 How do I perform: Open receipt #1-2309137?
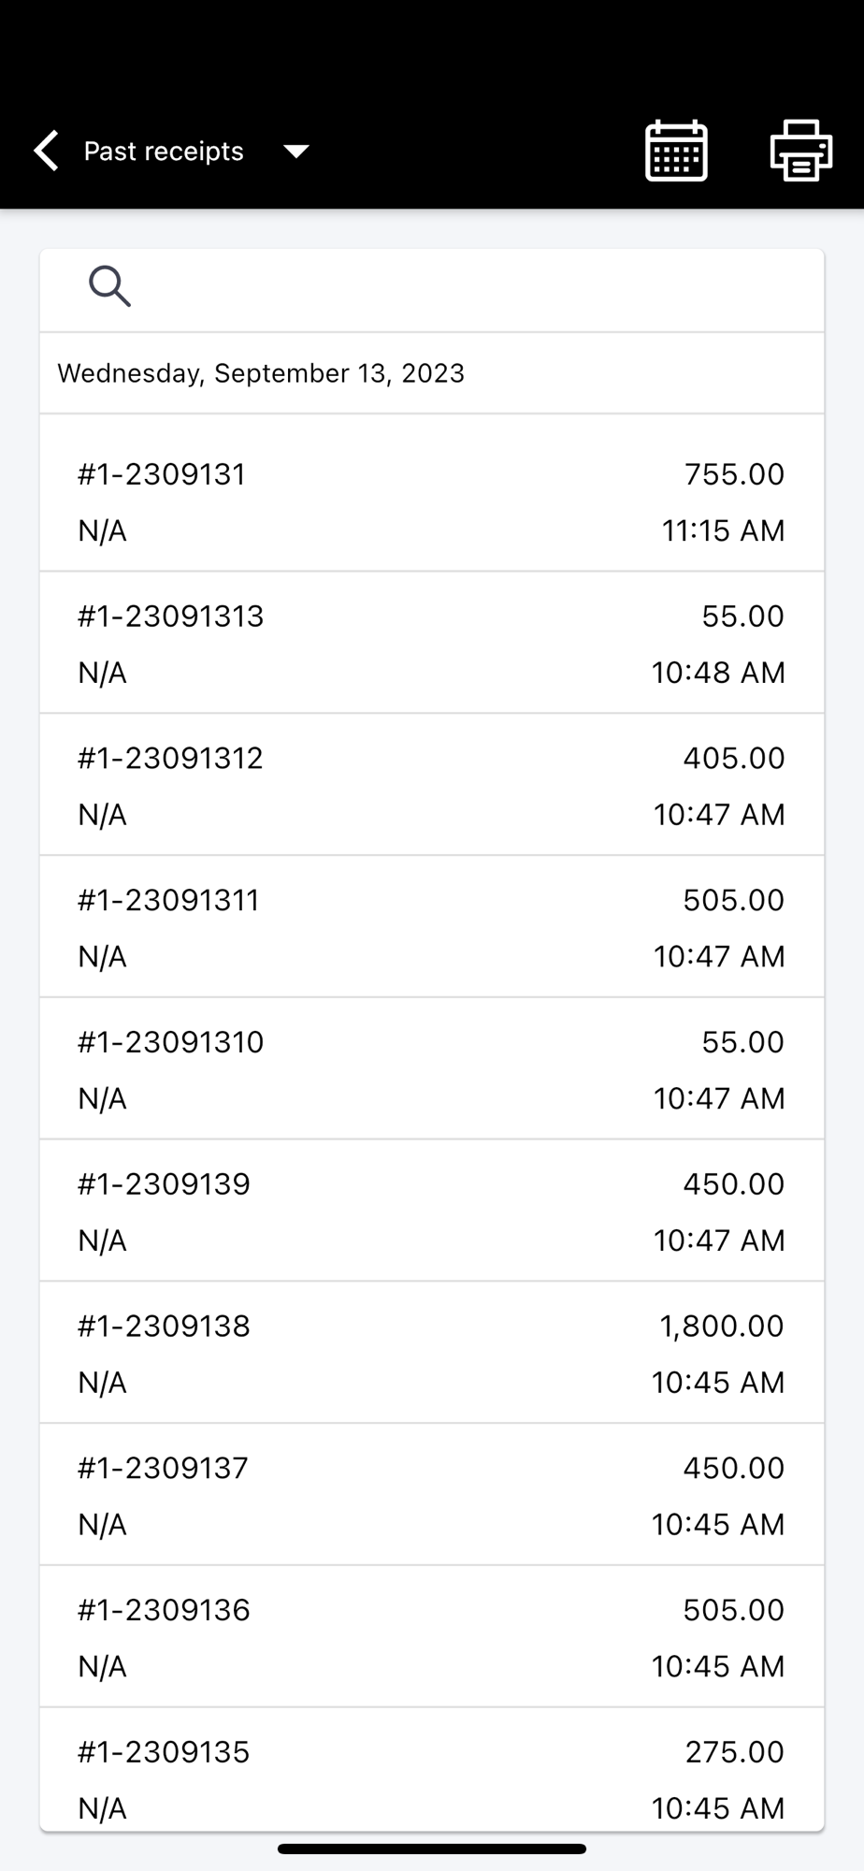pos(432,1496)
